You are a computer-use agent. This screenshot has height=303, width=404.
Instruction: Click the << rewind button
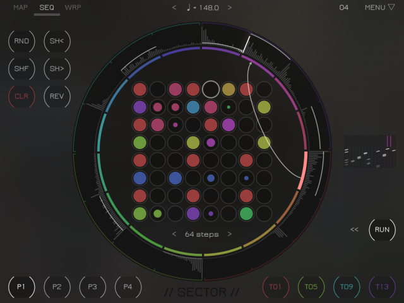[x=355, y=230]
